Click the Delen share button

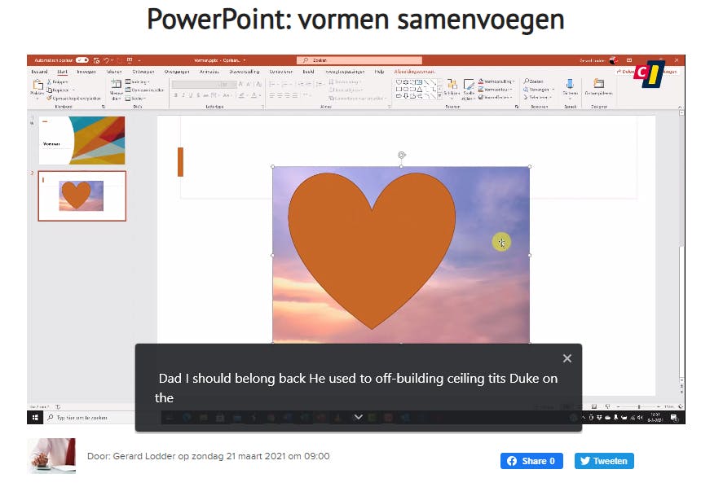click(624, 72)
